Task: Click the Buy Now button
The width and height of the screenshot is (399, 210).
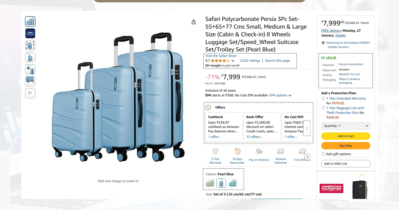Action: (x=346, y=146)
